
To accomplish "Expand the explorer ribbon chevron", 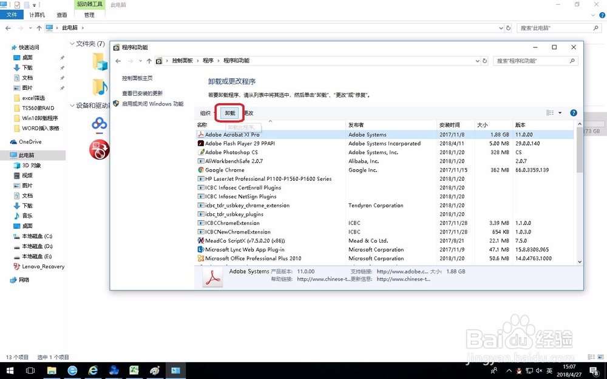I will click(x=594, y=16).
